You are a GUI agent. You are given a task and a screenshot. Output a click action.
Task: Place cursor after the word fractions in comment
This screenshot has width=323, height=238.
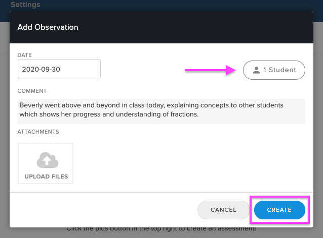(x=198, y=114)
